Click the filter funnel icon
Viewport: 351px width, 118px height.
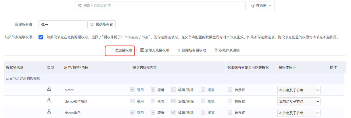(252, 6)
